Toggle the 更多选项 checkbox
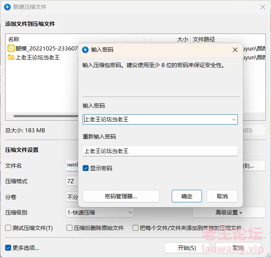The image size is (271, 258). (x=8, y=248)
